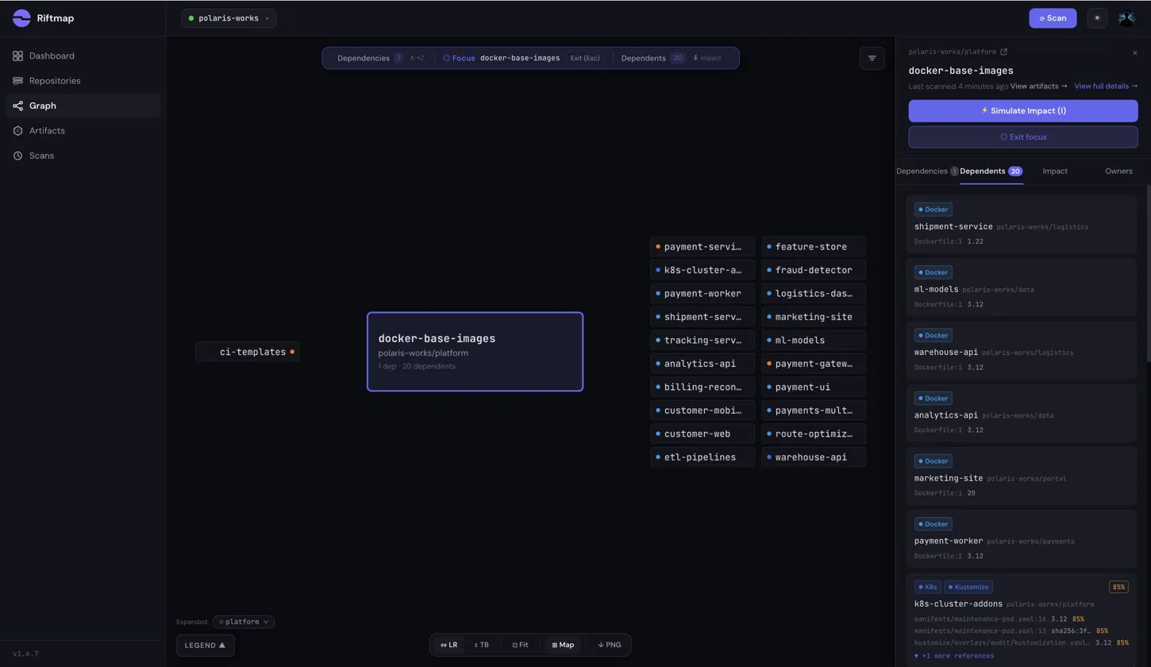This screenshot has width=1151, height=667.
Task: Open marketing-site dependent card
Action: click(1022, 476)
